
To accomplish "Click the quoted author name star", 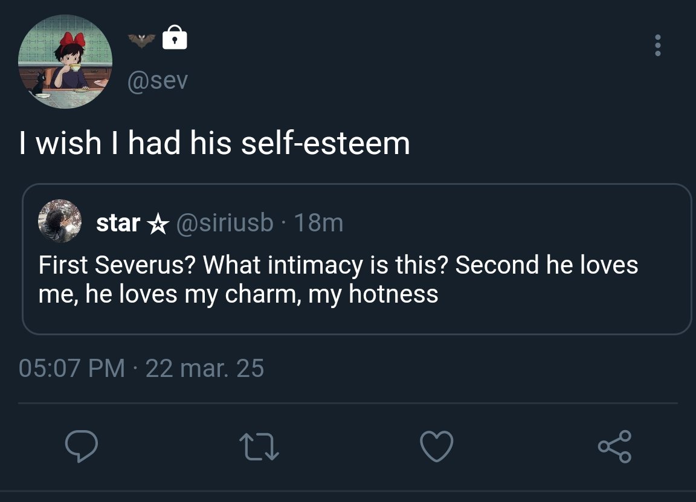I will 118,224.
